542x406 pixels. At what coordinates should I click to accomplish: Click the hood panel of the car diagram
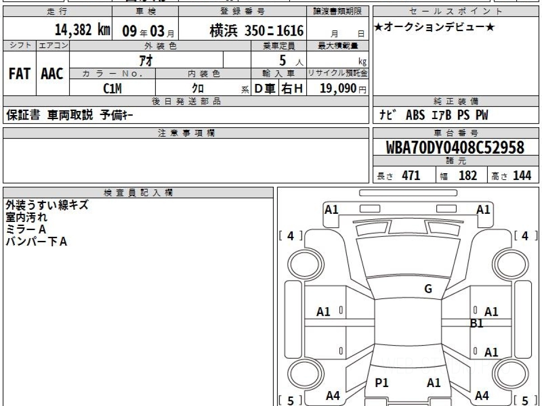coord(407,257)
